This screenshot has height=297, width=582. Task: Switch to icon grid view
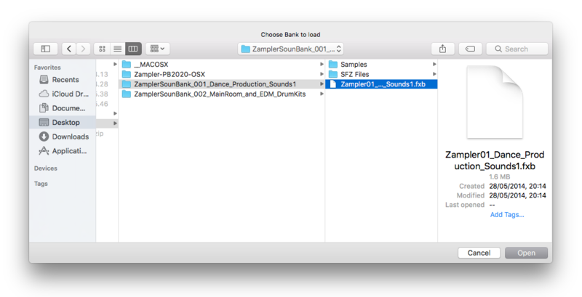(x=102, y=49)
